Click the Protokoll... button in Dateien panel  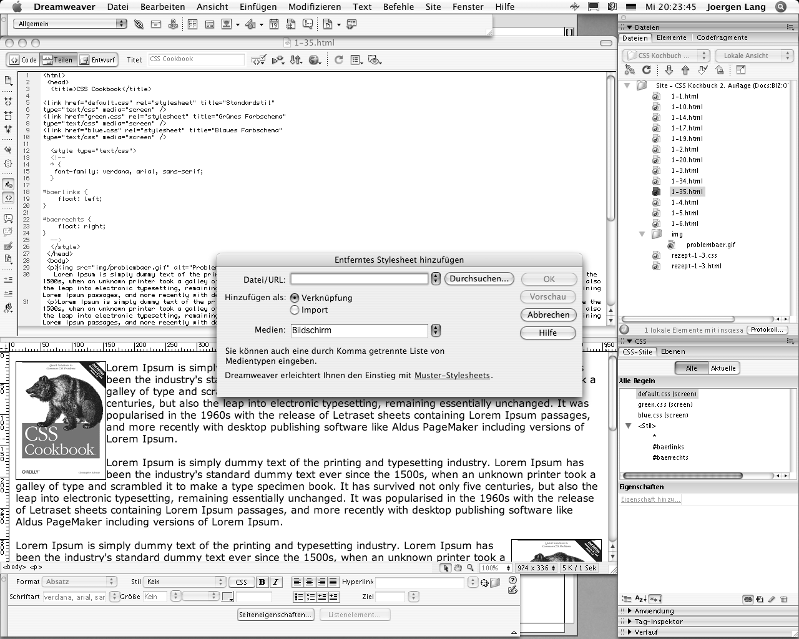[x=767, y=329]
